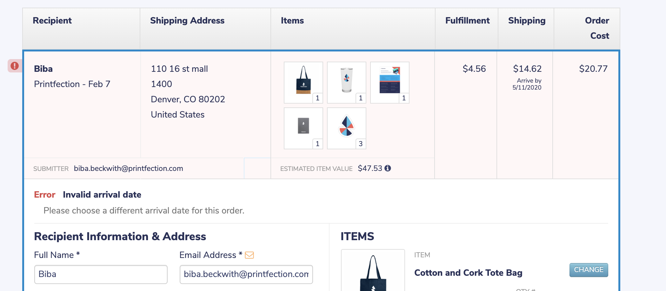Click the envelope icon beside Email Address

[249, 255]
